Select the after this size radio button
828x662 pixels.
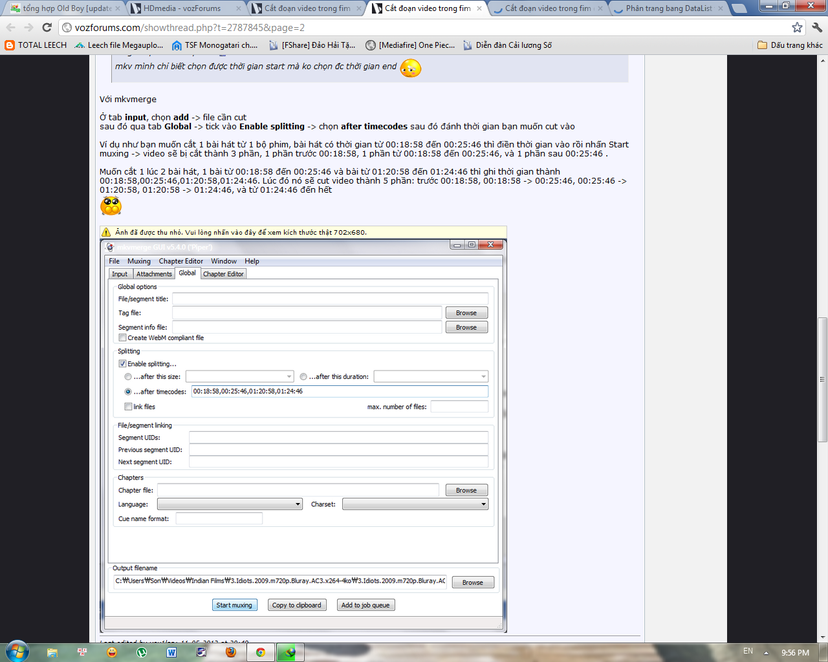[x=128, y=376]
